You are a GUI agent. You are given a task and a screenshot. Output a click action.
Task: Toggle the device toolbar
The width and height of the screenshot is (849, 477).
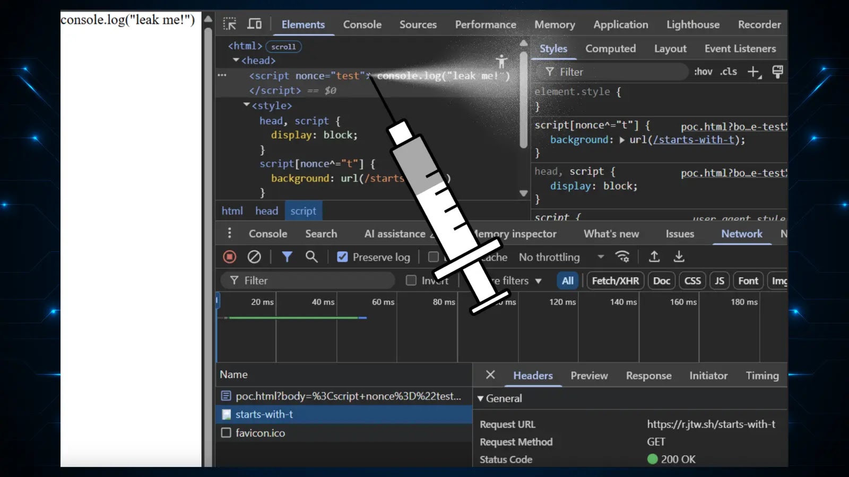[254, 24]
